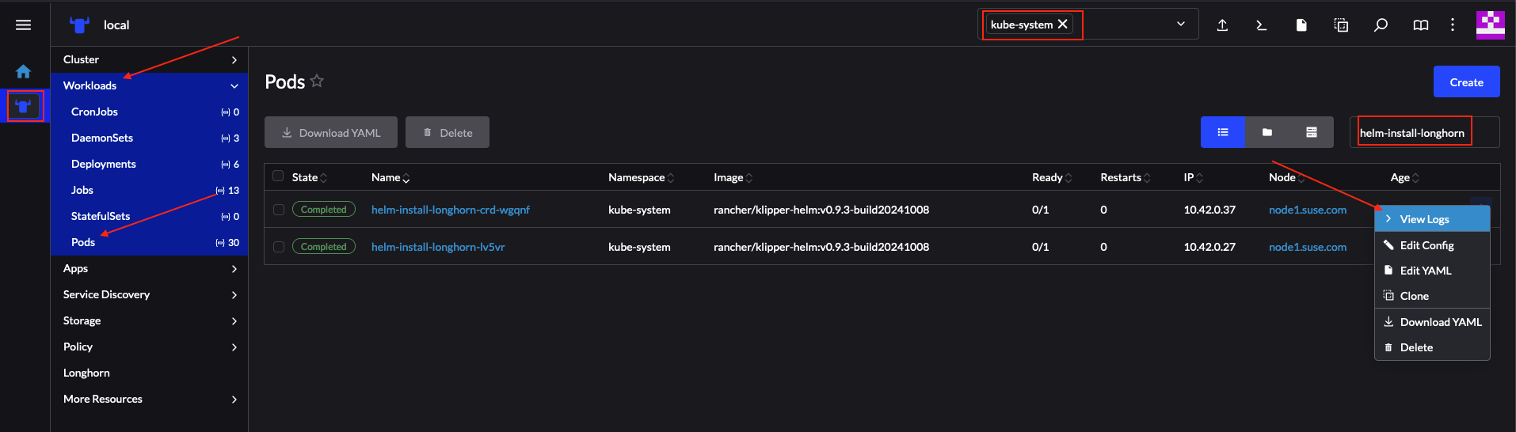Remove the kube-system namespace filter
This screenshot has width=1516, height=432.
click(x=1063, y=25)
